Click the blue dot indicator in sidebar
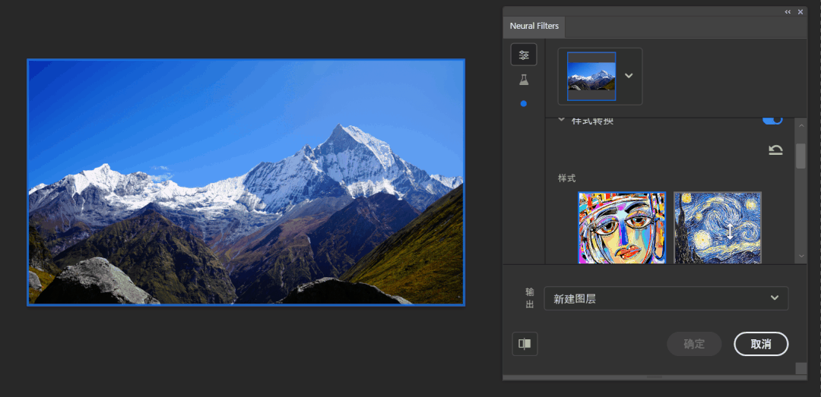Viewport: 821px width, 397px height. [524, 103]
